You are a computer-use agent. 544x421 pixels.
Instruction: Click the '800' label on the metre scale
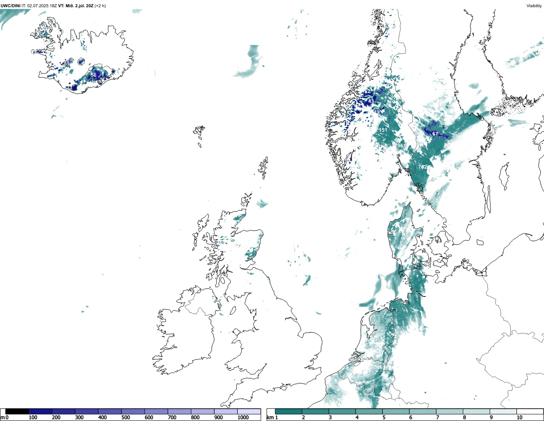195,417
